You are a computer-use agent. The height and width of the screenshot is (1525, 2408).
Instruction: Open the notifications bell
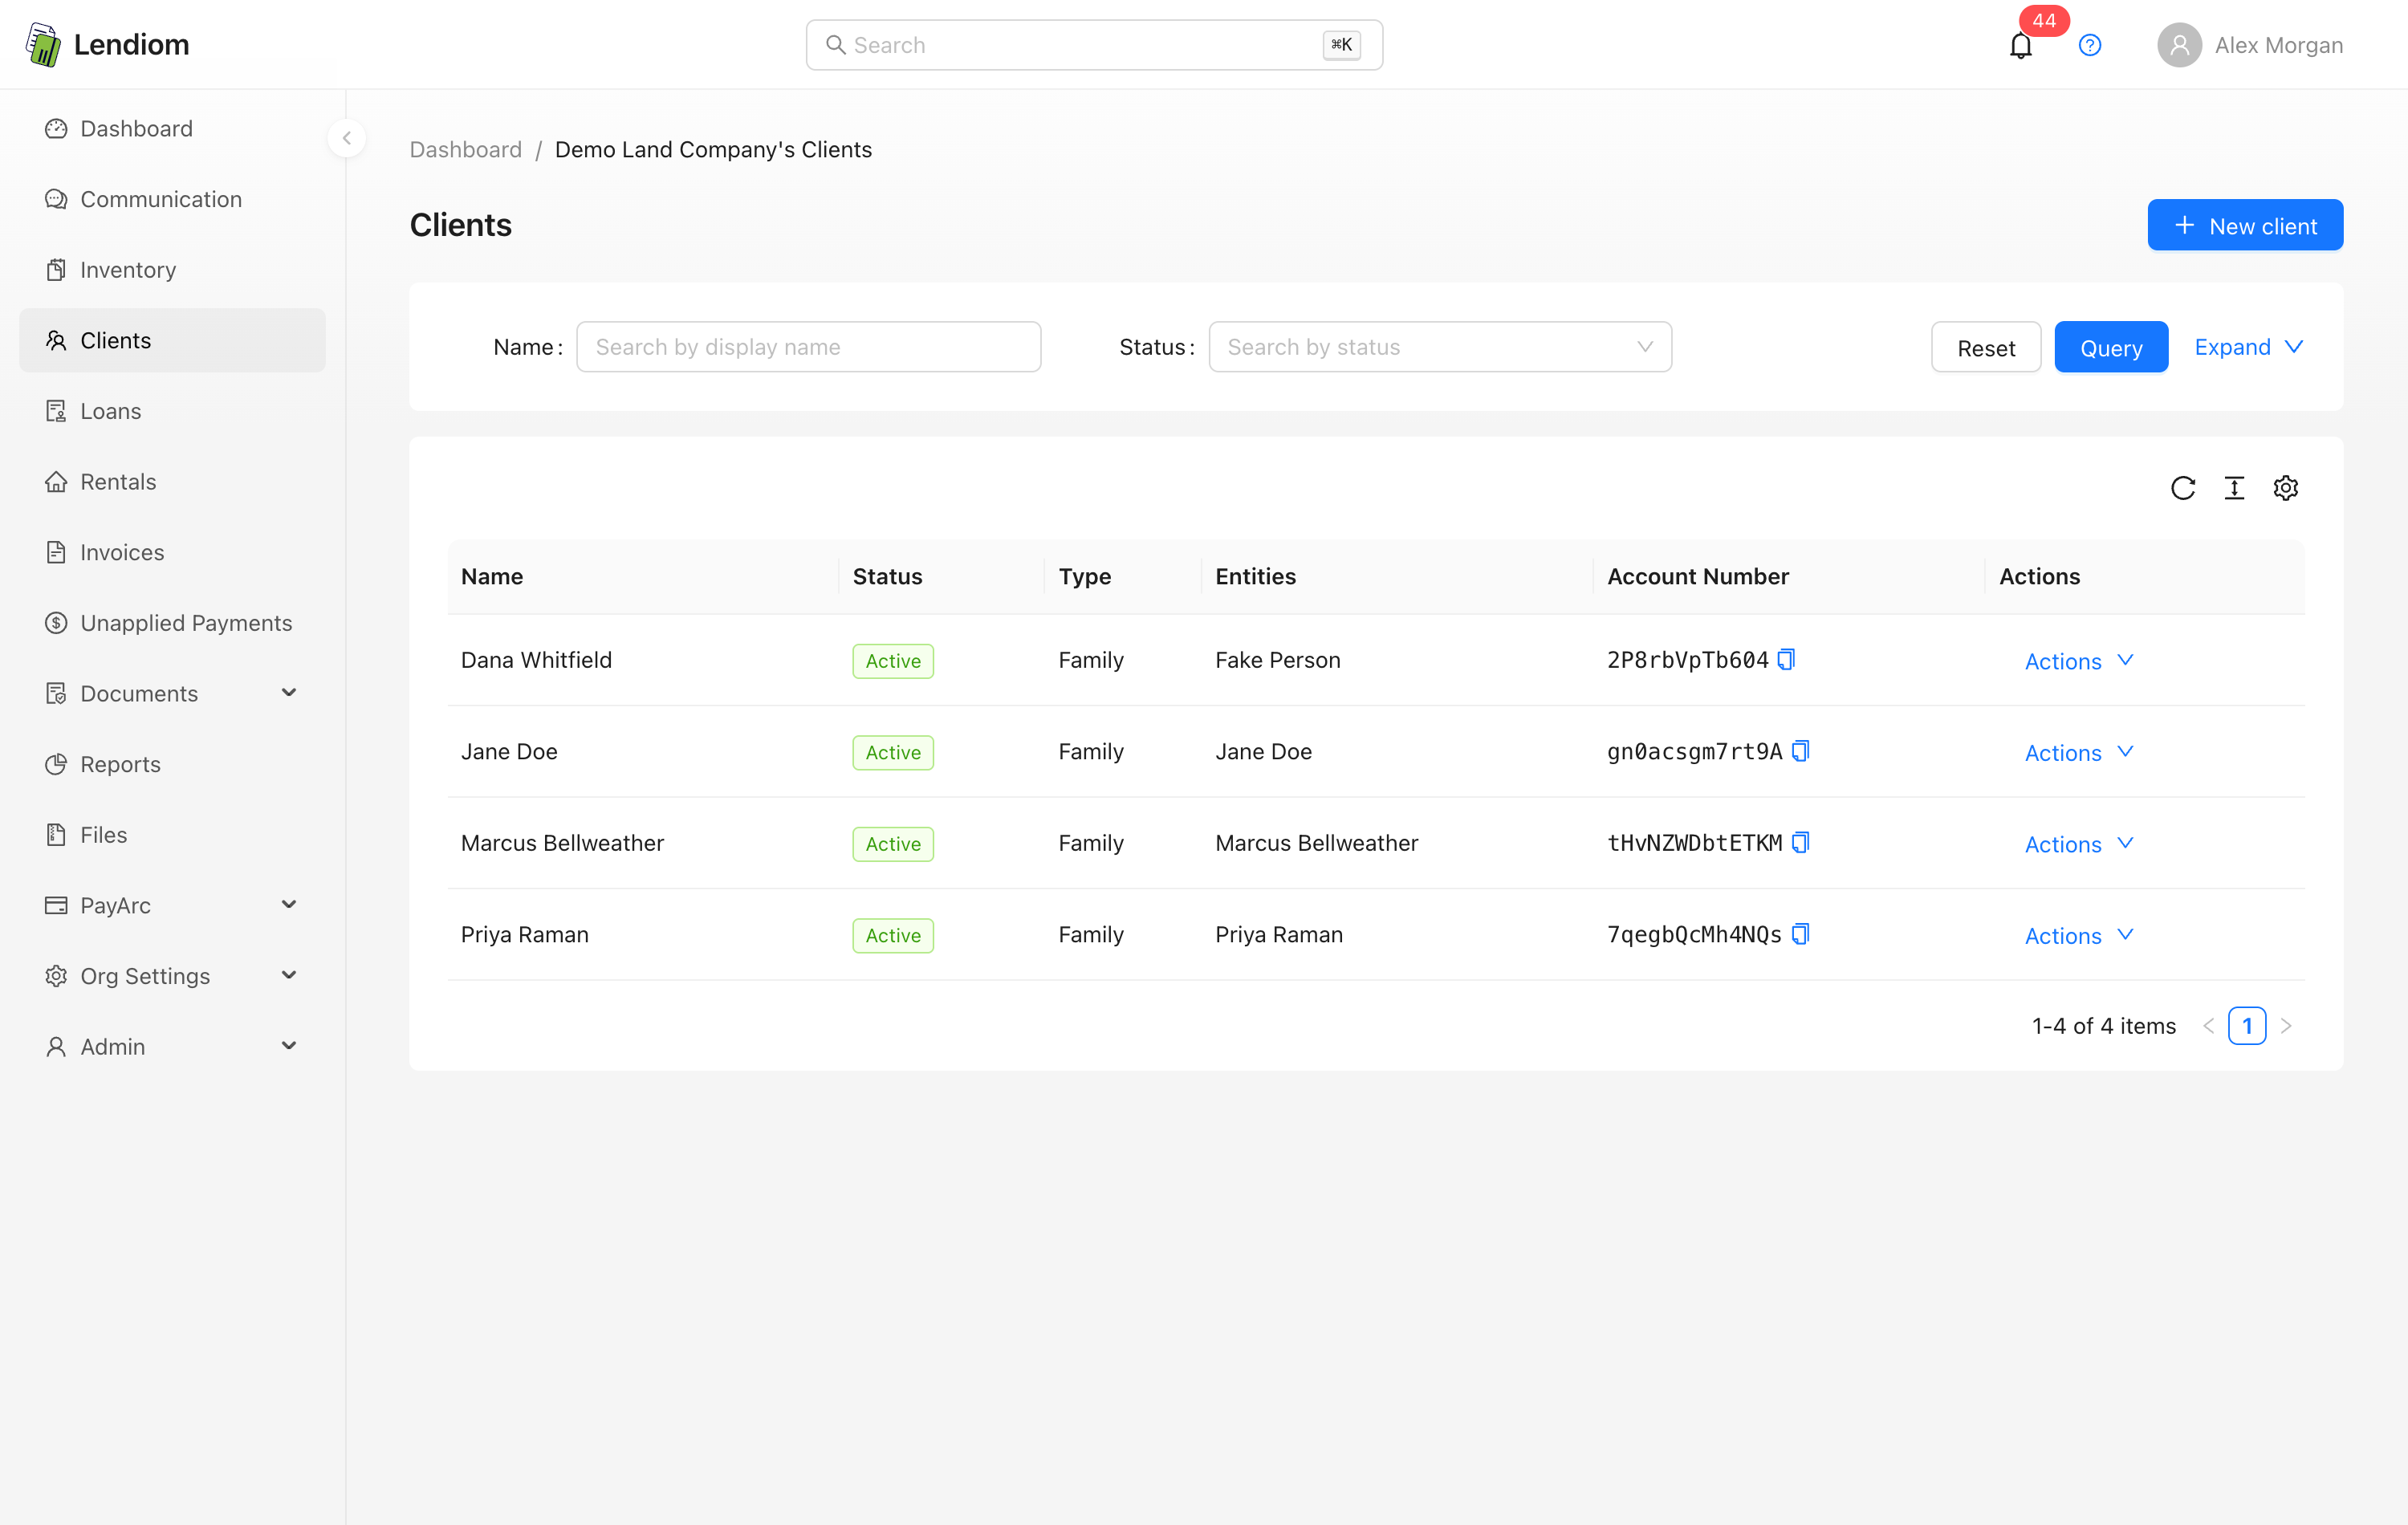pos(2021,46)
